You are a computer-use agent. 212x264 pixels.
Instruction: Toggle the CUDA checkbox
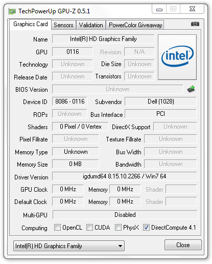click(x=89, y=228)
